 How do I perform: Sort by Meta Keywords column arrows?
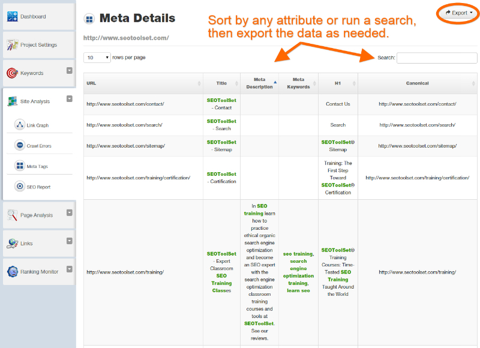[x=314, y=83]
